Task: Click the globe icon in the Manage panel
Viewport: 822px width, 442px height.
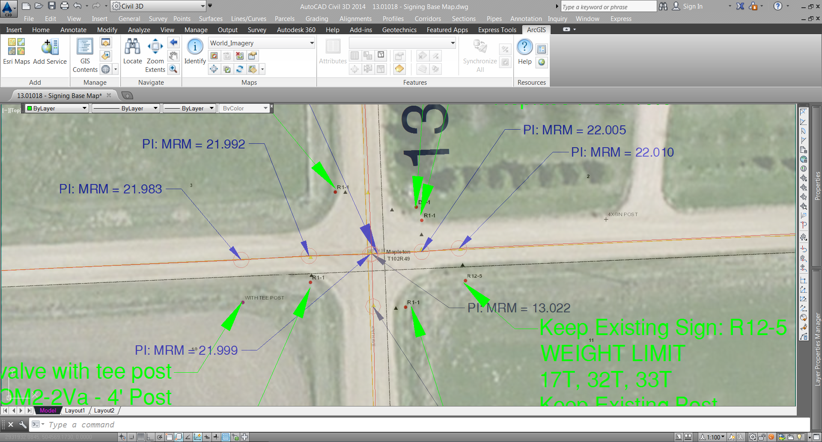Action: (106, 69)
